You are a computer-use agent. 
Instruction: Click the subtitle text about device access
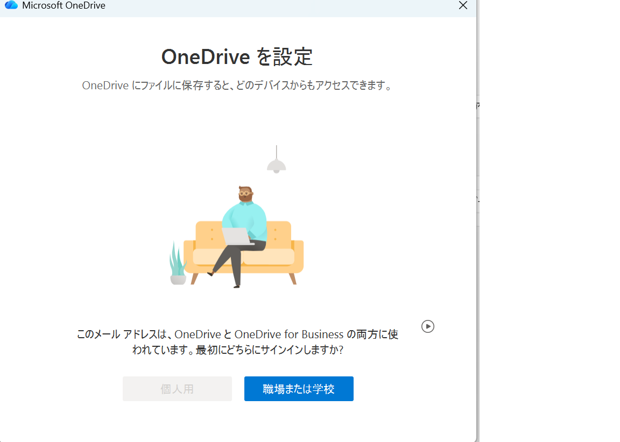tap(237, 85)
